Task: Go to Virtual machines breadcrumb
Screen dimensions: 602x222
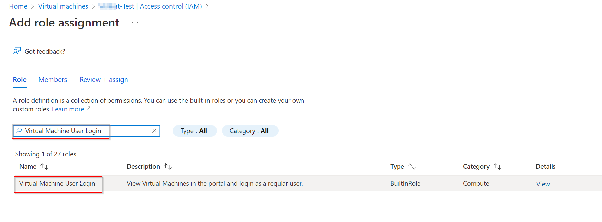Action: pos(63,6)
